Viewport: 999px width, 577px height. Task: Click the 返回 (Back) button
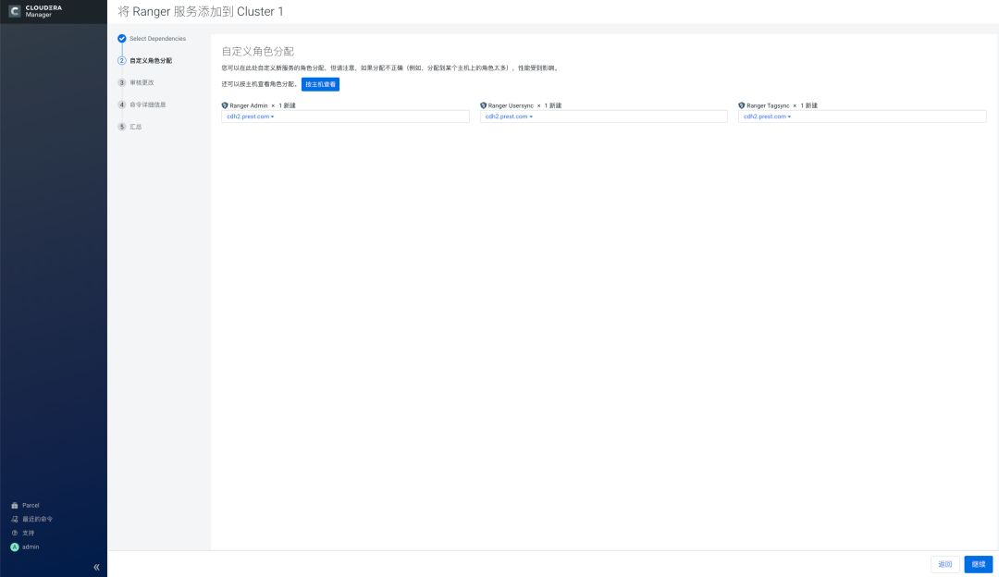(x=944, y=564)
